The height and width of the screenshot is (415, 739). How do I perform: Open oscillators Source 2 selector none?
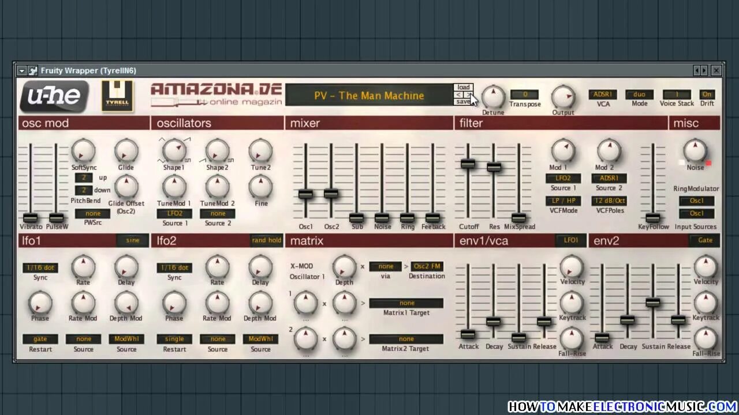218,214
